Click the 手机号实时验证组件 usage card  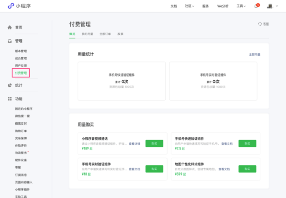click(213, 81)
